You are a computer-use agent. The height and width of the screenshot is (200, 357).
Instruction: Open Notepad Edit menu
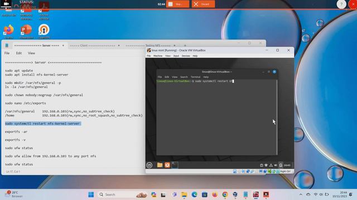click(x=18, y=53)
